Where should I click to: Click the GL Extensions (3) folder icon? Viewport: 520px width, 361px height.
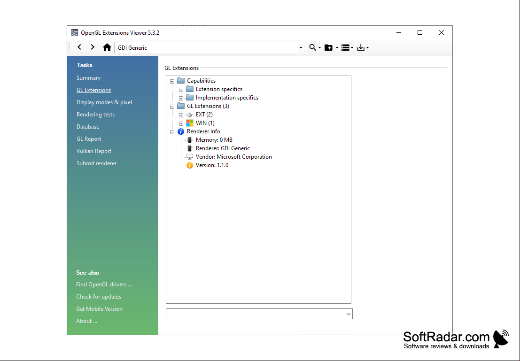tap(181, 106)
